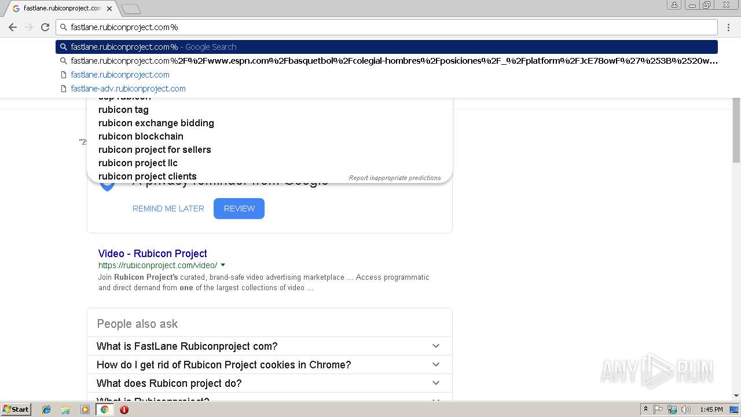Open the Windows Start menu

(x=16, y=409)
